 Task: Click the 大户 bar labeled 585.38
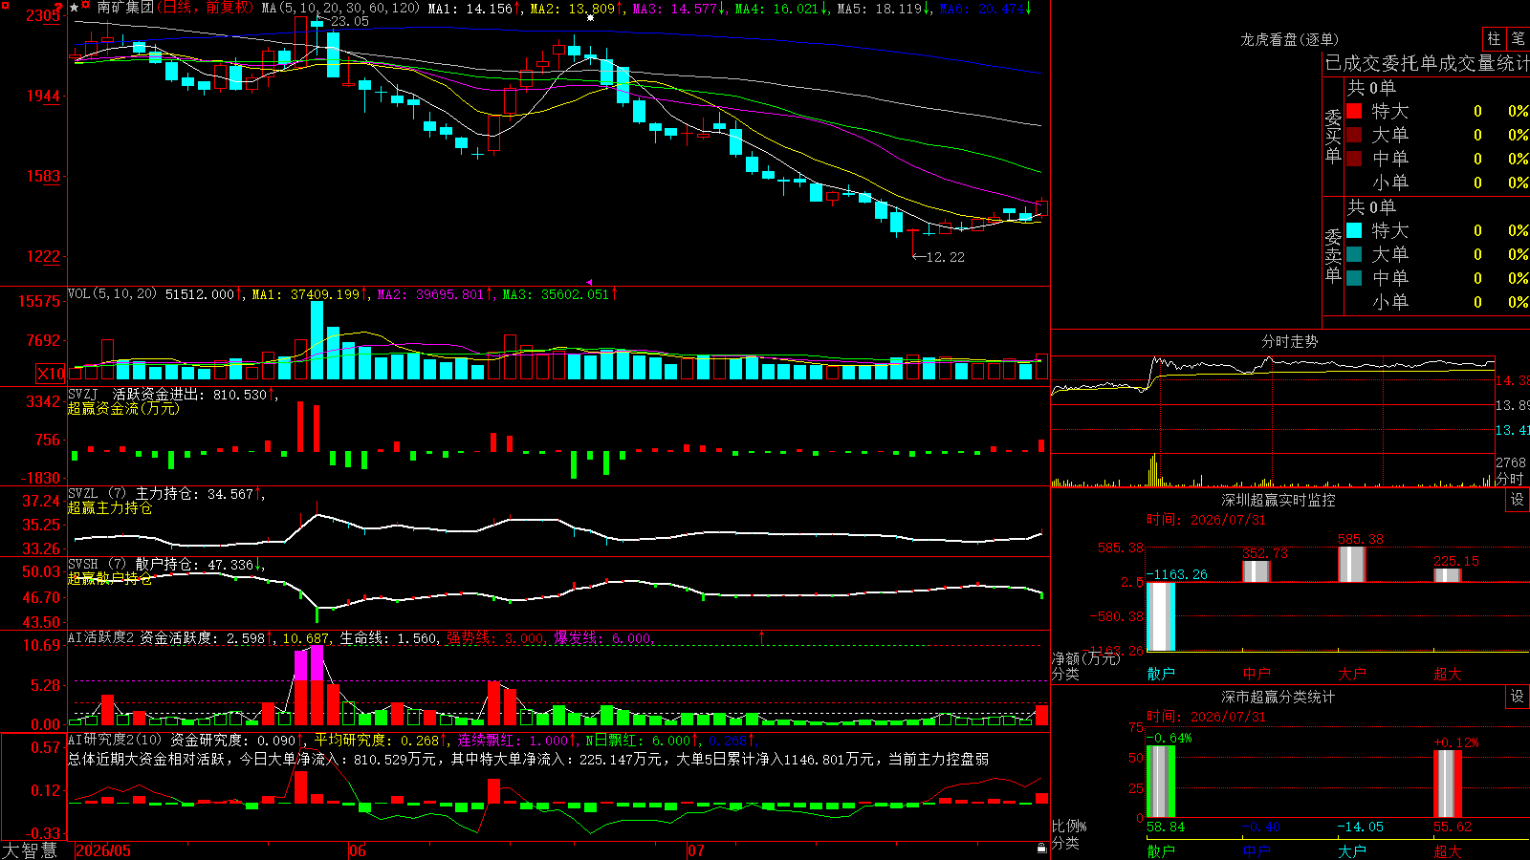point(1352,565)
